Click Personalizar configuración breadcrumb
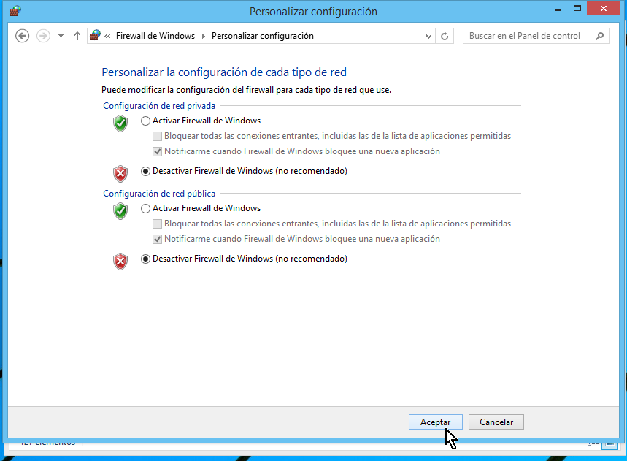The image size is (627, 461). click(x=262, y=36)
